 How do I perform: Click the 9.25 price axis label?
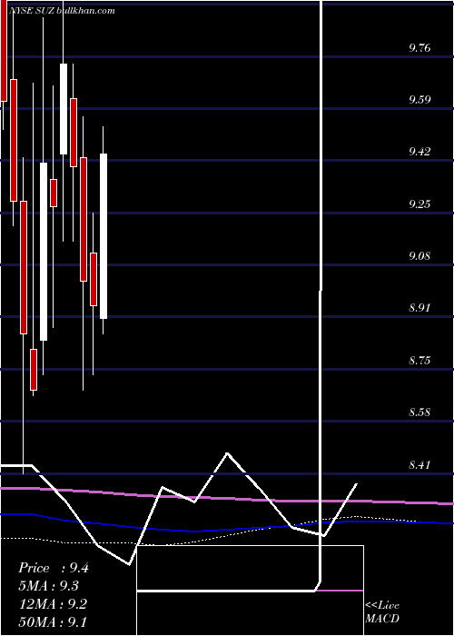coord(419,204)
